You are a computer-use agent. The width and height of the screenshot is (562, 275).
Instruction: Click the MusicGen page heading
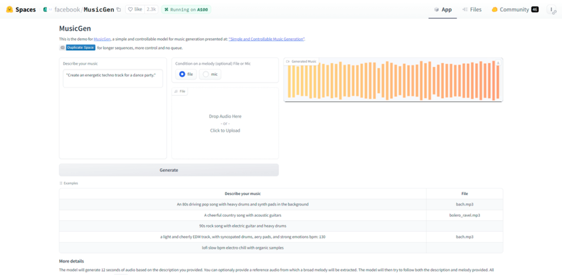click(x=75, y=28)
